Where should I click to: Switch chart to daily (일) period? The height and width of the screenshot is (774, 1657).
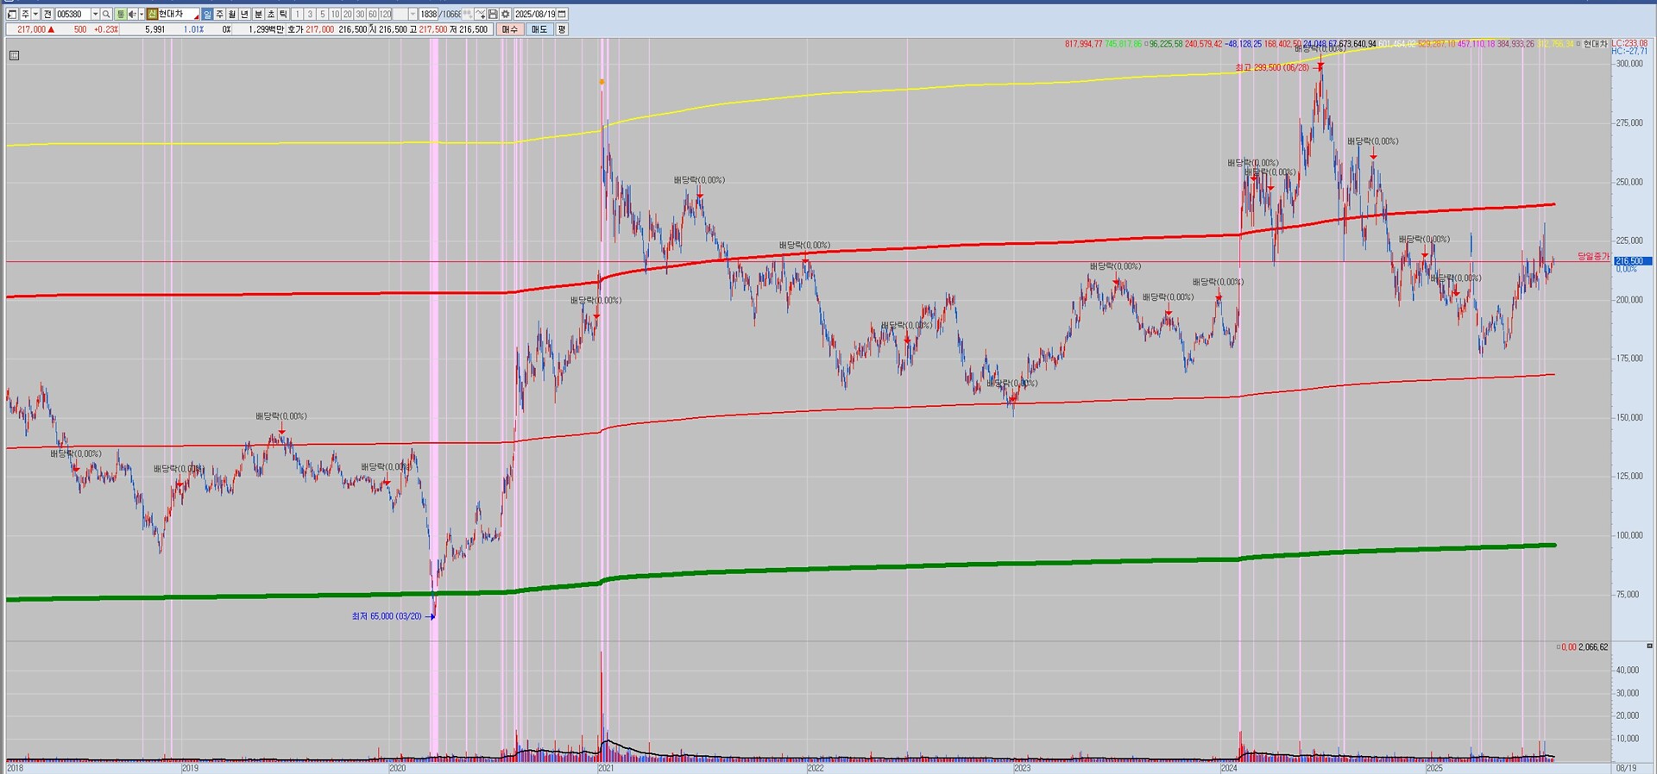click(207, 15)
